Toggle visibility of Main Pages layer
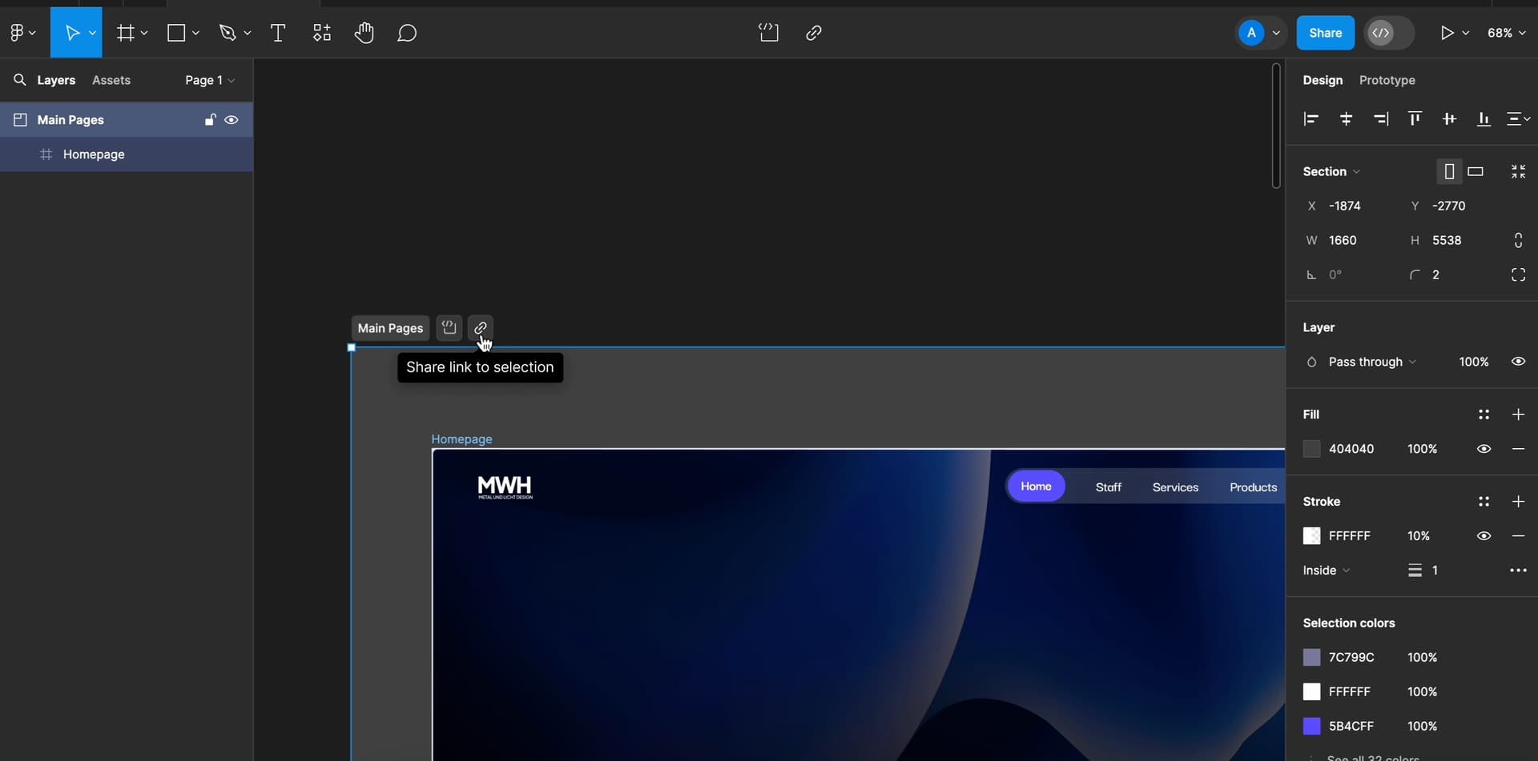This screenshot has width=1538, height=761. point(232,120)
